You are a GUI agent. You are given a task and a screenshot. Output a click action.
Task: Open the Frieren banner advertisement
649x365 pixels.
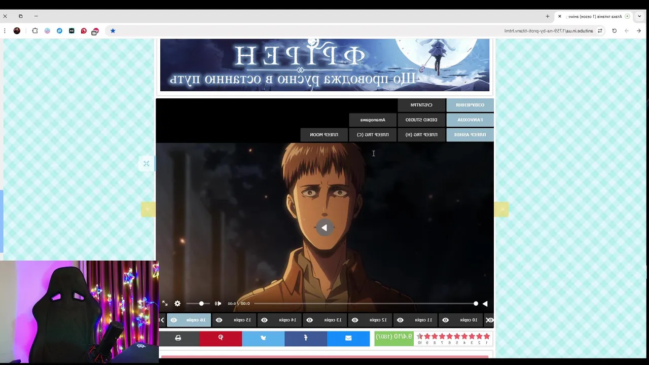(324, 65)
